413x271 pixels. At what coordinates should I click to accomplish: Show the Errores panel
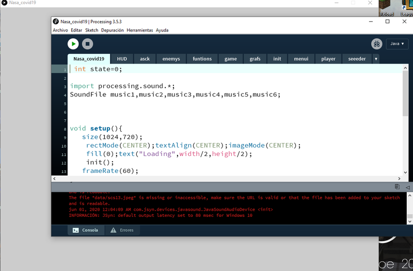[122, 230]
